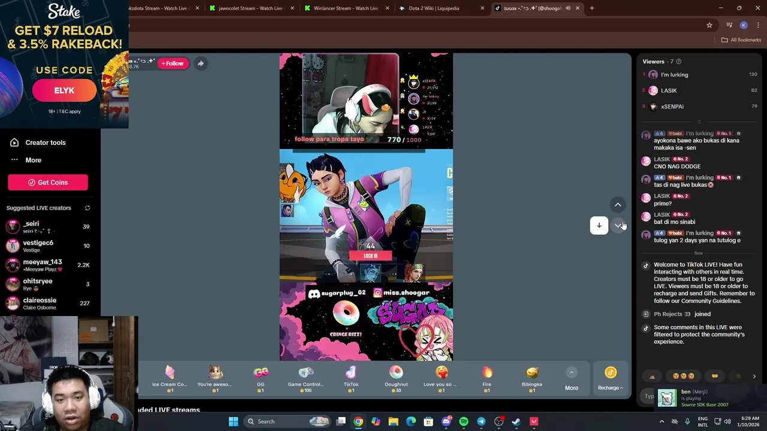Image resolution: width=767 pixels, height=431 pixels.
Task: Expand the viewers list chevron
Action: [699, 122]
